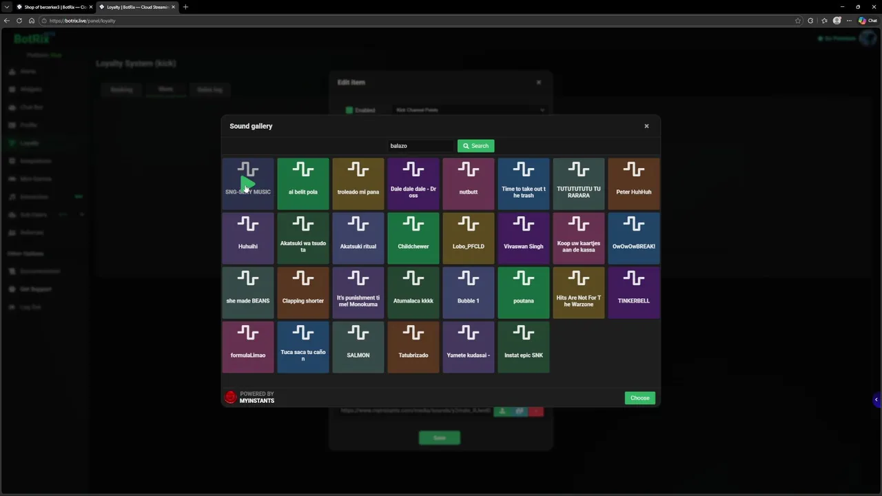This screenshot has width=882, height=496.
Task: Play the 'ai belit pola' sound tile
Action: click(x=303, y=183)
